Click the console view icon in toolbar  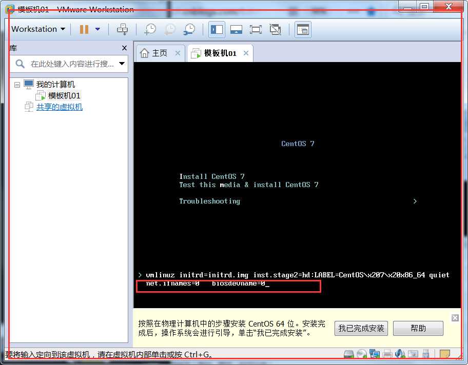coord(303,29)
